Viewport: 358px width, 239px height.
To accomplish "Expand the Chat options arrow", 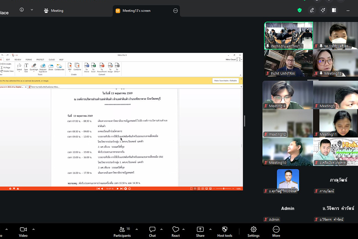I will coord(162,230).
